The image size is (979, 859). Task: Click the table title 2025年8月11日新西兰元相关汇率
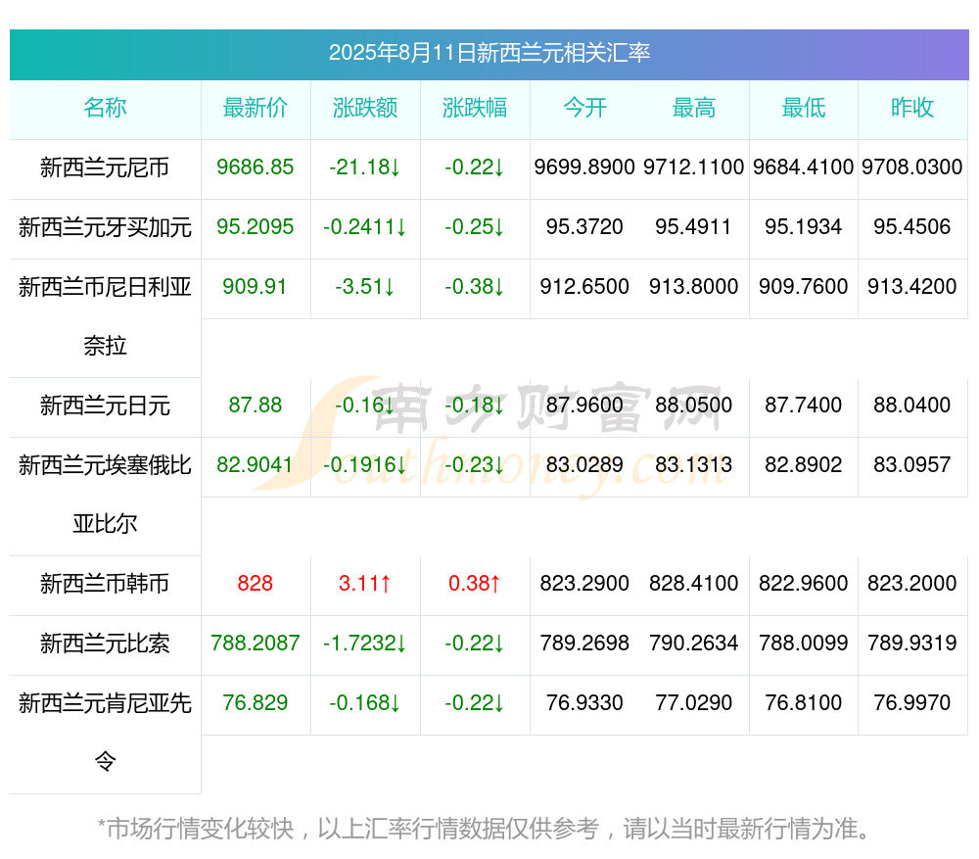point(489,53)
